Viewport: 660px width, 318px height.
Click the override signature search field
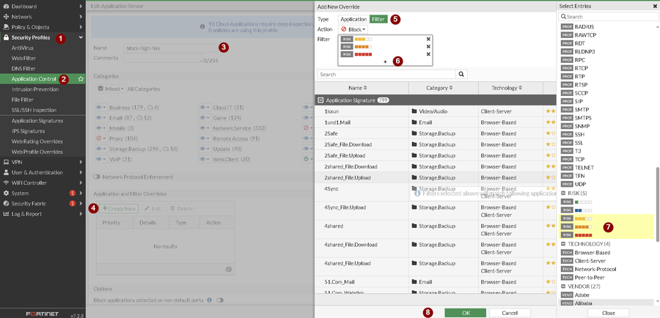[386, 75]
